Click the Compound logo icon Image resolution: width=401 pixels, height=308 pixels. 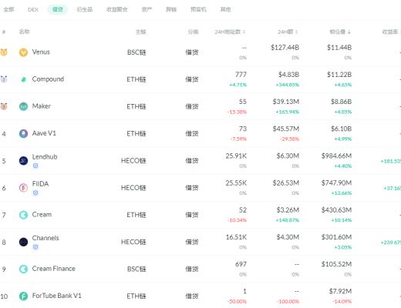point(23,79)
